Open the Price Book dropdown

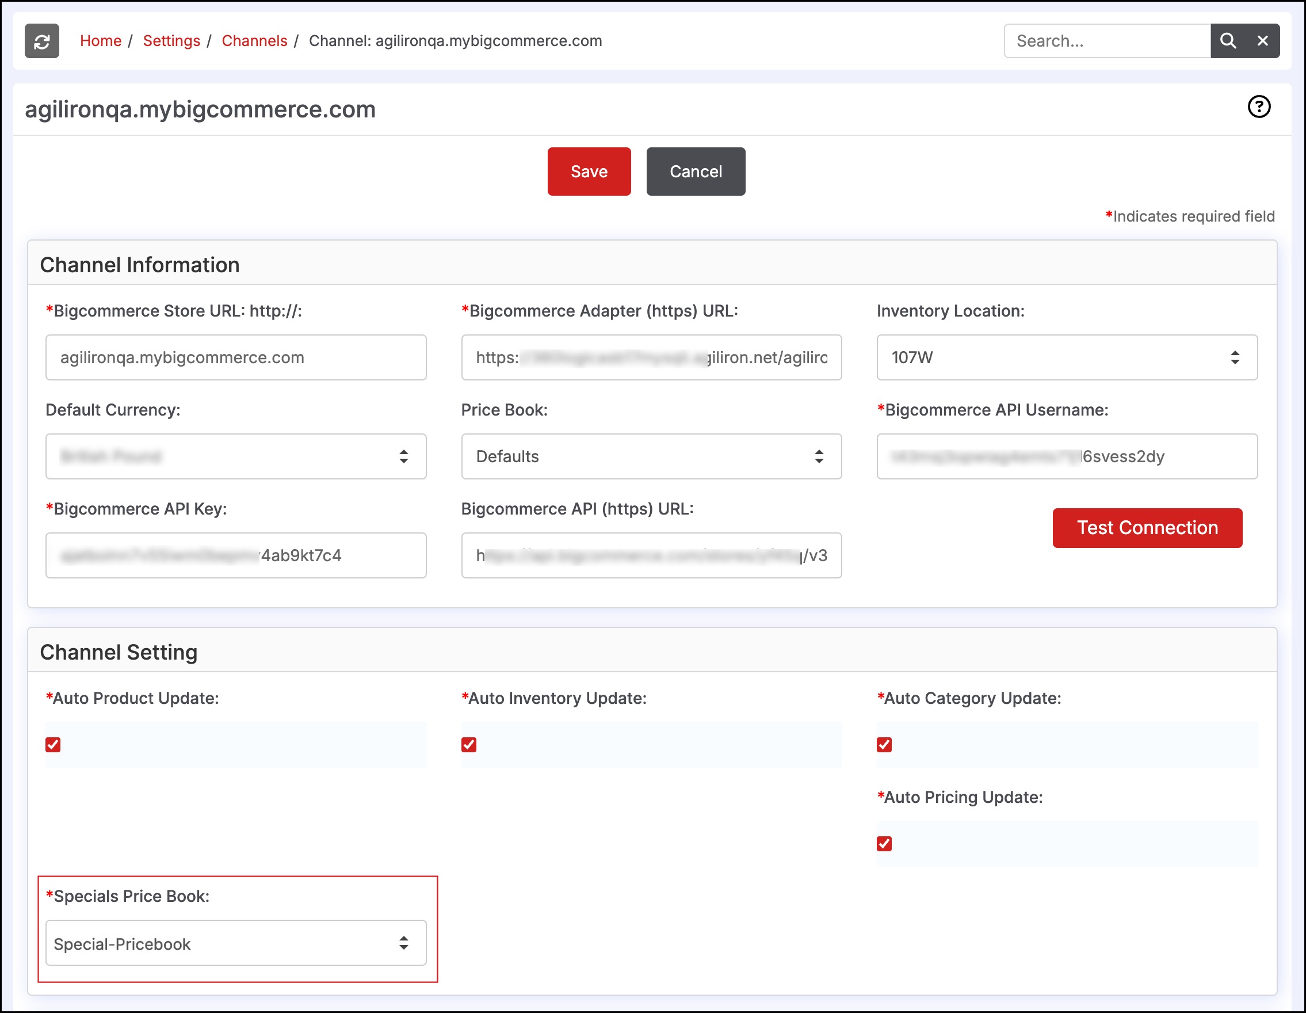click(x=651, y=456)
